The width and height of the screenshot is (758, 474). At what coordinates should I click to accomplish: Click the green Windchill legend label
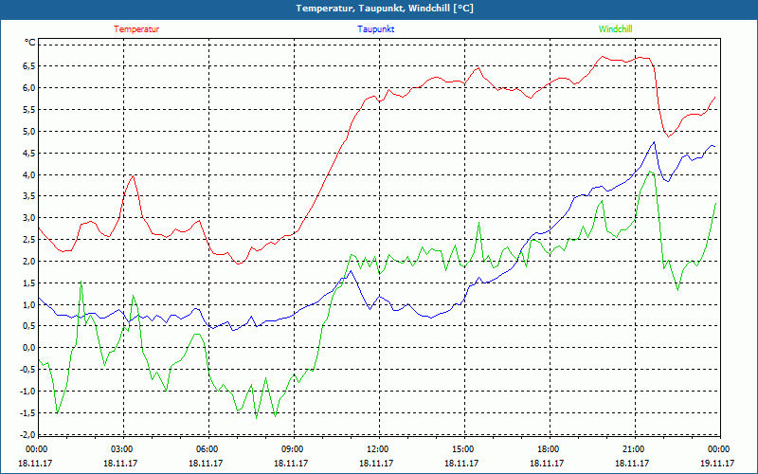pyautogui.click(x=615, y=29)
